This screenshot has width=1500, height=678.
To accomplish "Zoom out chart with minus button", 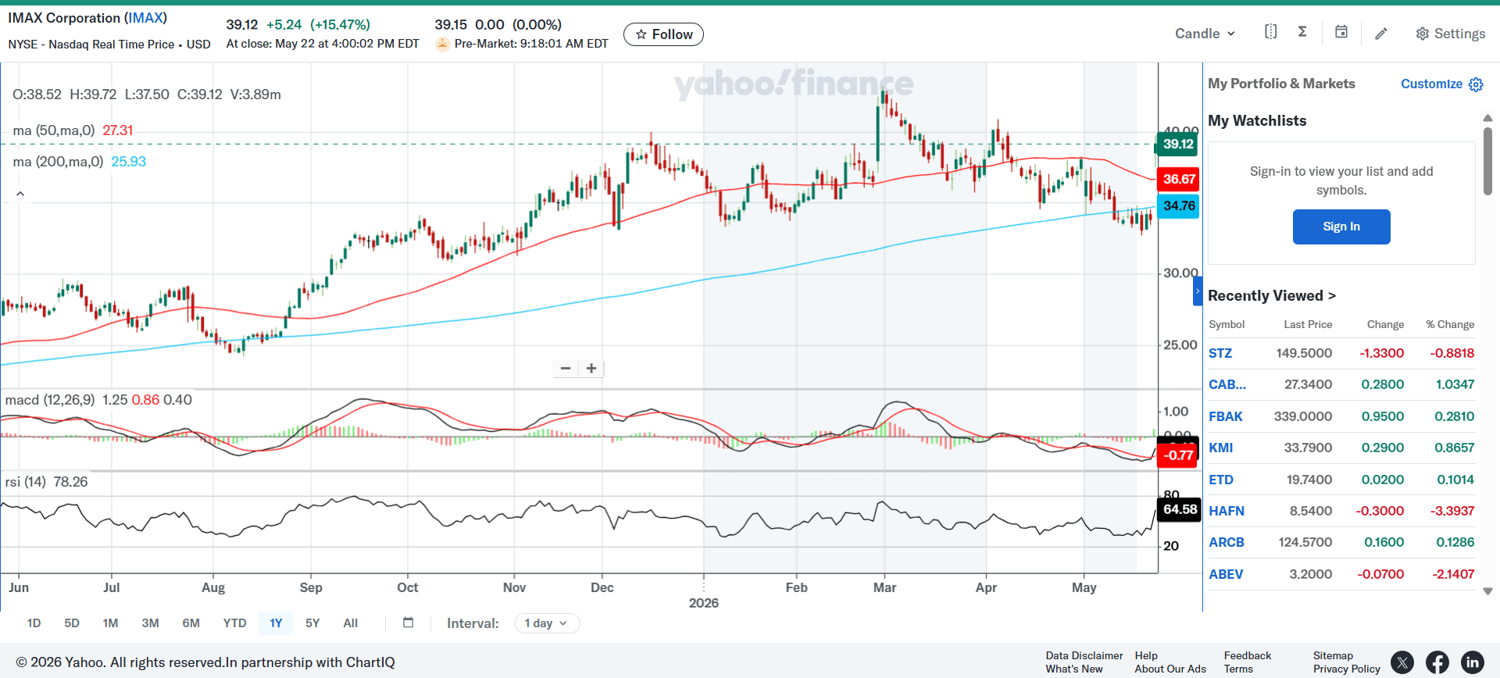I will pos(566,368).
